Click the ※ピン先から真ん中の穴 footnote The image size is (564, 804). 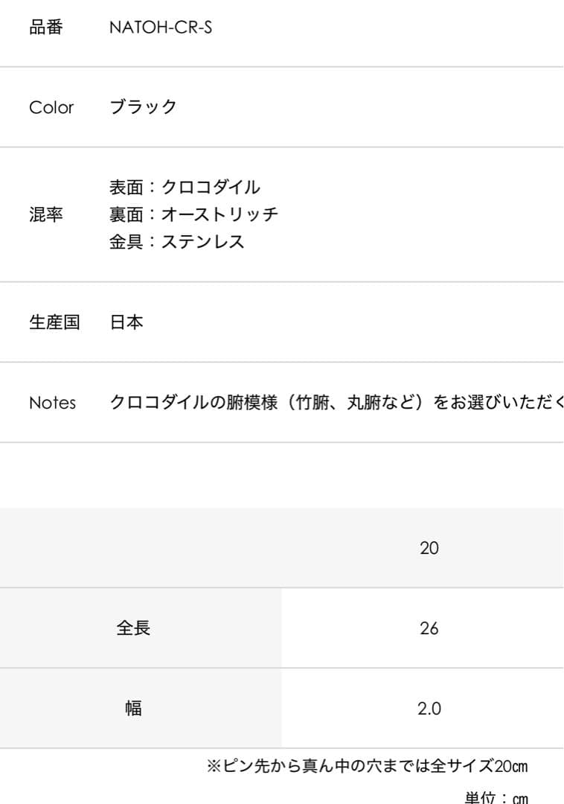click(x=367, y=766)
